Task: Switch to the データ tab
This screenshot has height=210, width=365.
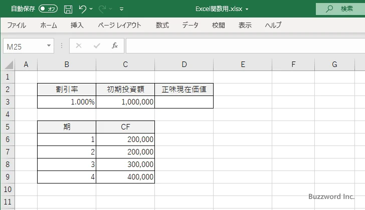Action: 190,25
